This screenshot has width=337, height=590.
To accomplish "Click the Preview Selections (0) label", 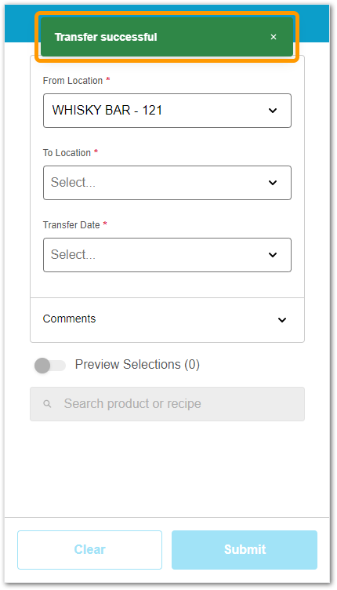I will click(x=137, y=365).
